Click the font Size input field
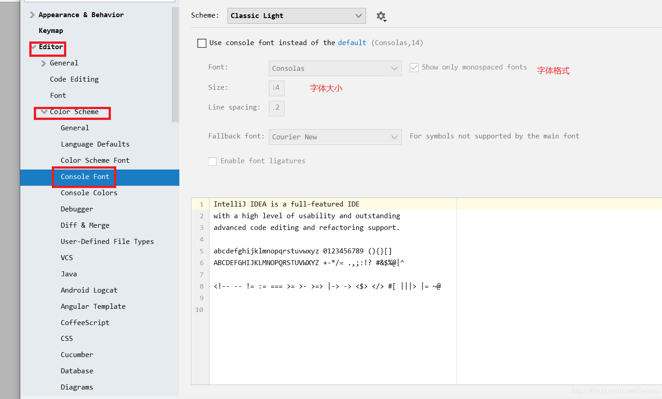The image size is (662, 399). (x=277, y=88)
